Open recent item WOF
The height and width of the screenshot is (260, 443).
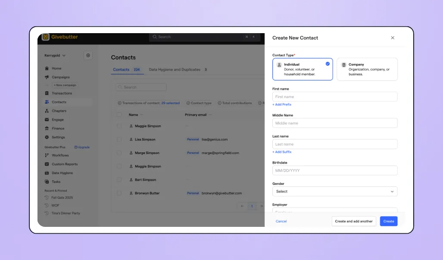click(55, 205)
